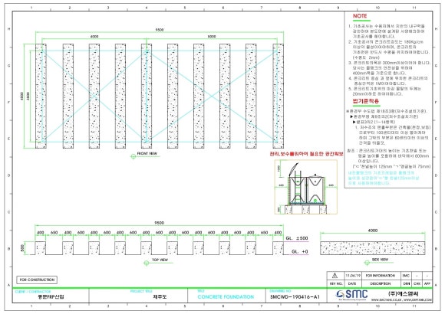Click the DESCRIPTION header cell
The height and width of the screenshot is (314, 445).
[x=381, y=283]
